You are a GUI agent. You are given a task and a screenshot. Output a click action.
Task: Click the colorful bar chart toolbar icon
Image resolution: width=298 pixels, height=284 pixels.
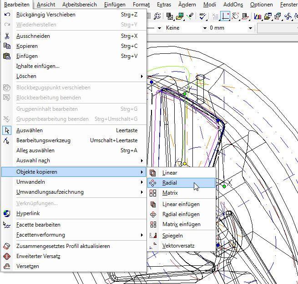(x=258, y=16)
